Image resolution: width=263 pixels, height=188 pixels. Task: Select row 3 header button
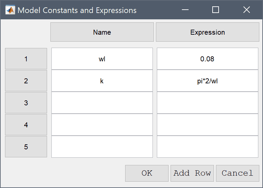(x=26, y=103)
